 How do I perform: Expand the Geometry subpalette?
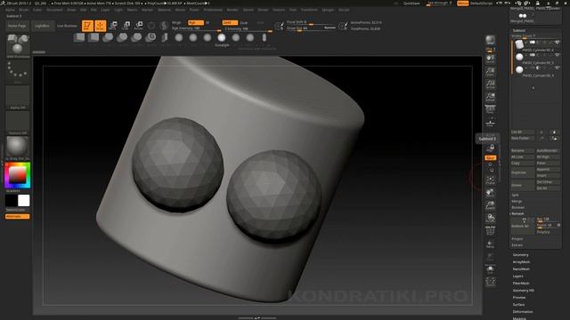click(520, 255)
